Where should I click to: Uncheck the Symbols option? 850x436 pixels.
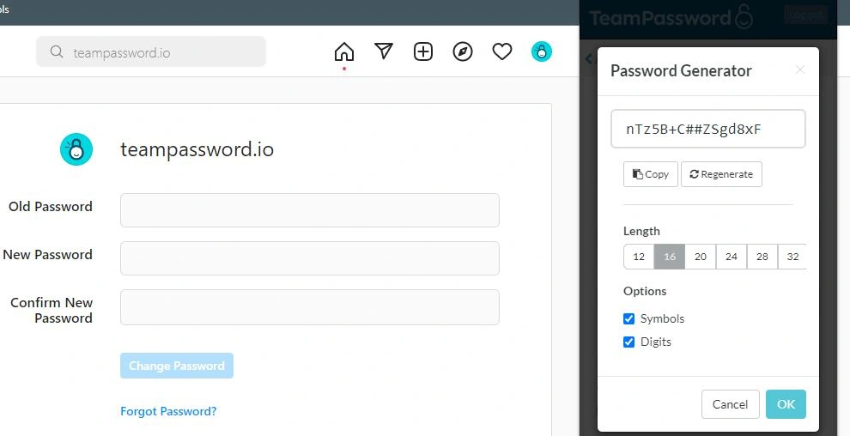[x=628, y=318]
